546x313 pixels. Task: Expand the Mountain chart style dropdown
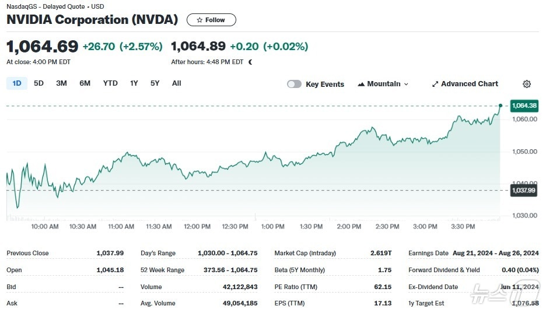[406, 84]
